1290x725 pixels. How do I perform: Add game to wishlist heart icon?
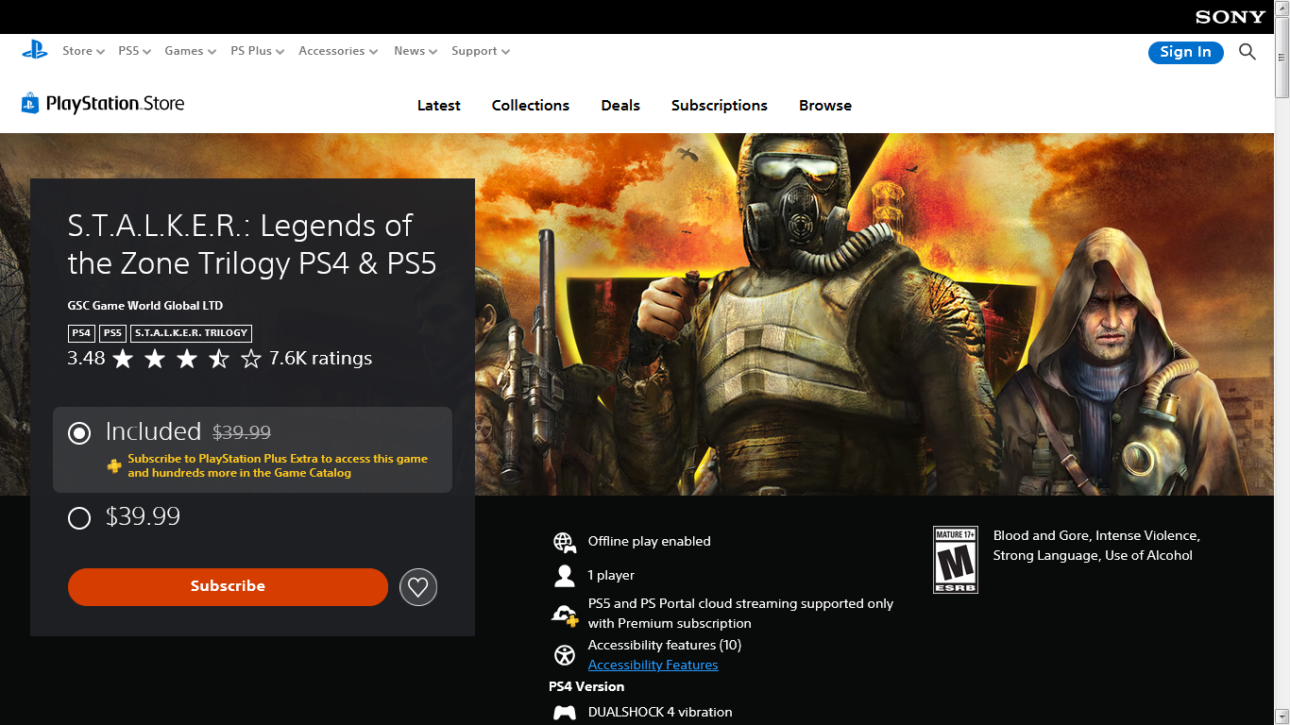[418, 587]
